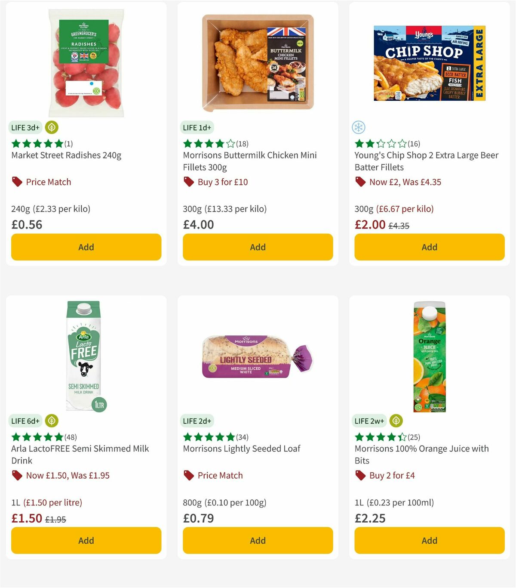Image resolution: width=516 pixels, height=588 pixels.
Task: Open the Market Street Radishes 240g product link
Action: (x=66, y=155)
